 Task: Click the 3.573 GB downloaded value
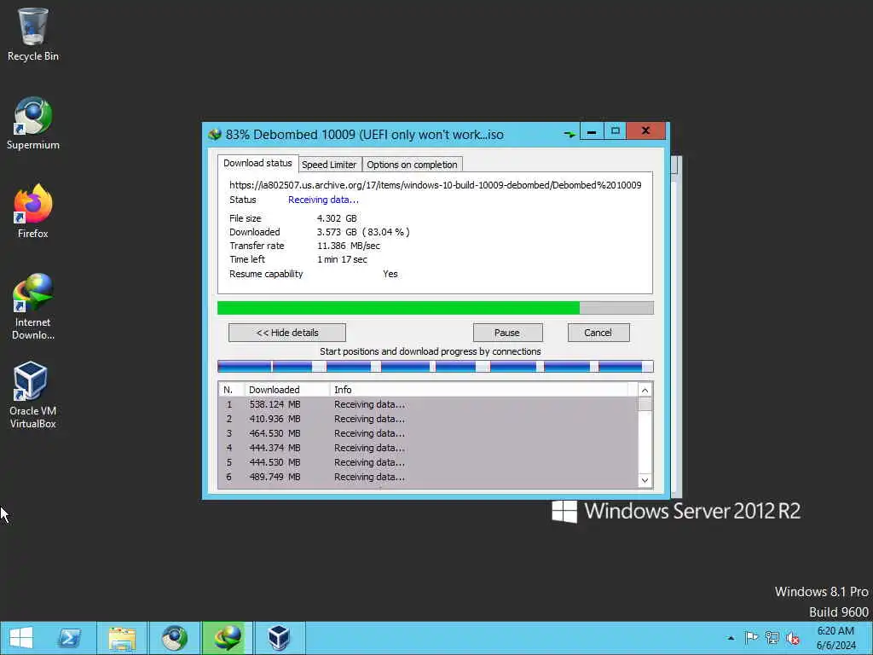coord(363,232)
